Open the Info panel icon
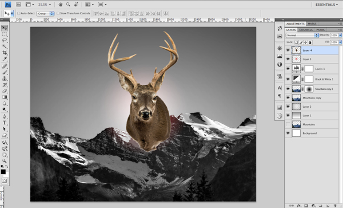This screenshot has height=208, width=343. coord(280,64)
